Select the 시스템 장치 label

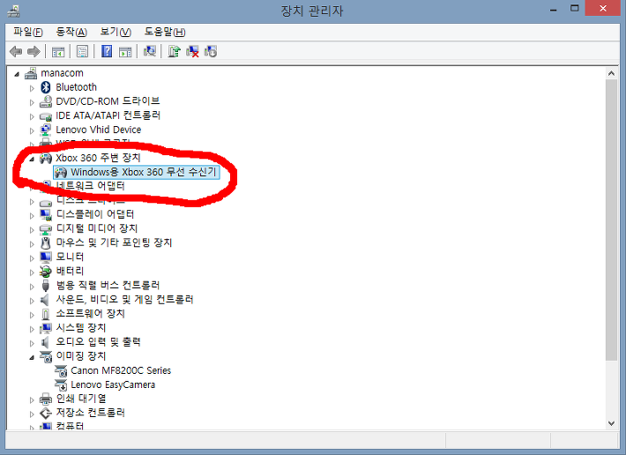click(81, 328)
